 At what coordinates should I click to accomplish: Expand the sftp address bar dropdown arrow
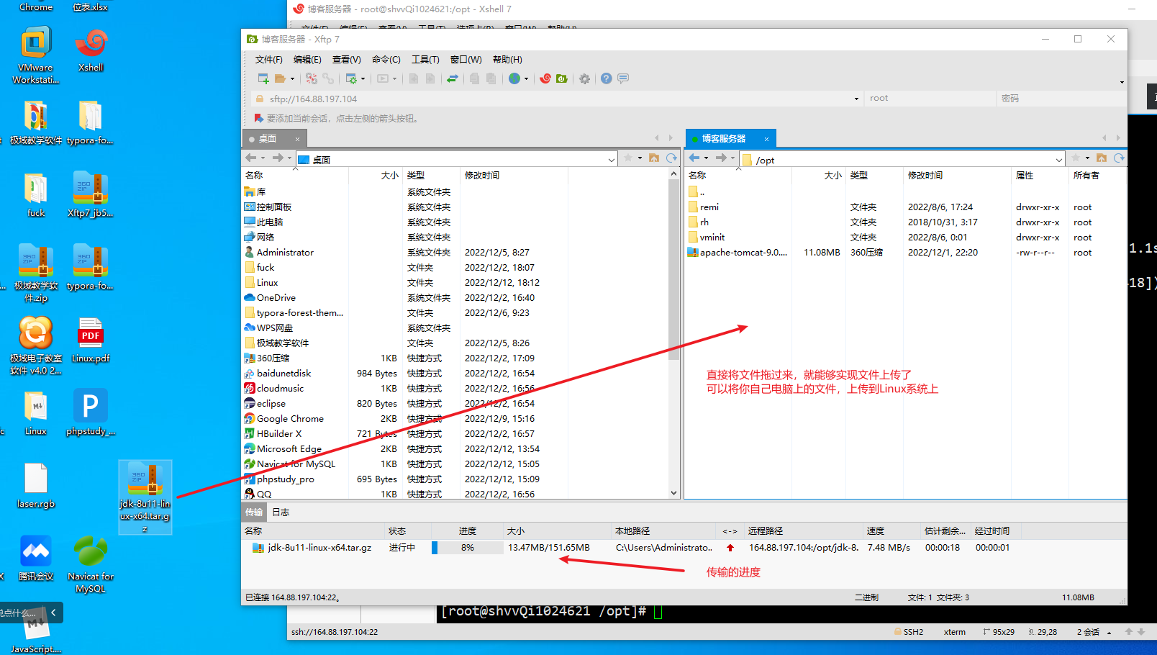(x=856, y=99)
